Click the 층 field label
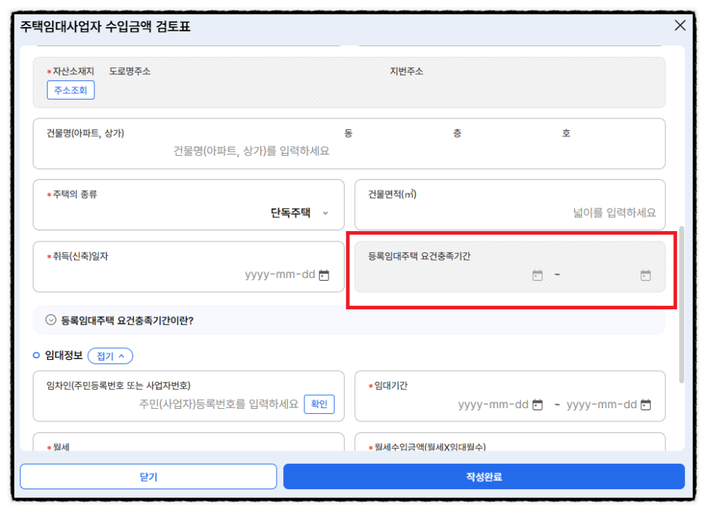 (457, 133)
